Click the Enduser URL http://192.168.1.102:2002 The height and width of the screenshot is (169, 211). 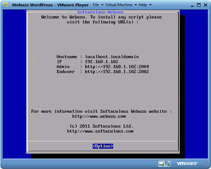pyautogui.click(x=117, y=71)
